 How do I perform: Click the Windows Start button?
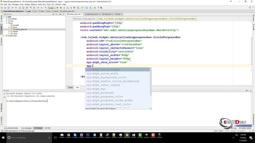tap(3, 138)
